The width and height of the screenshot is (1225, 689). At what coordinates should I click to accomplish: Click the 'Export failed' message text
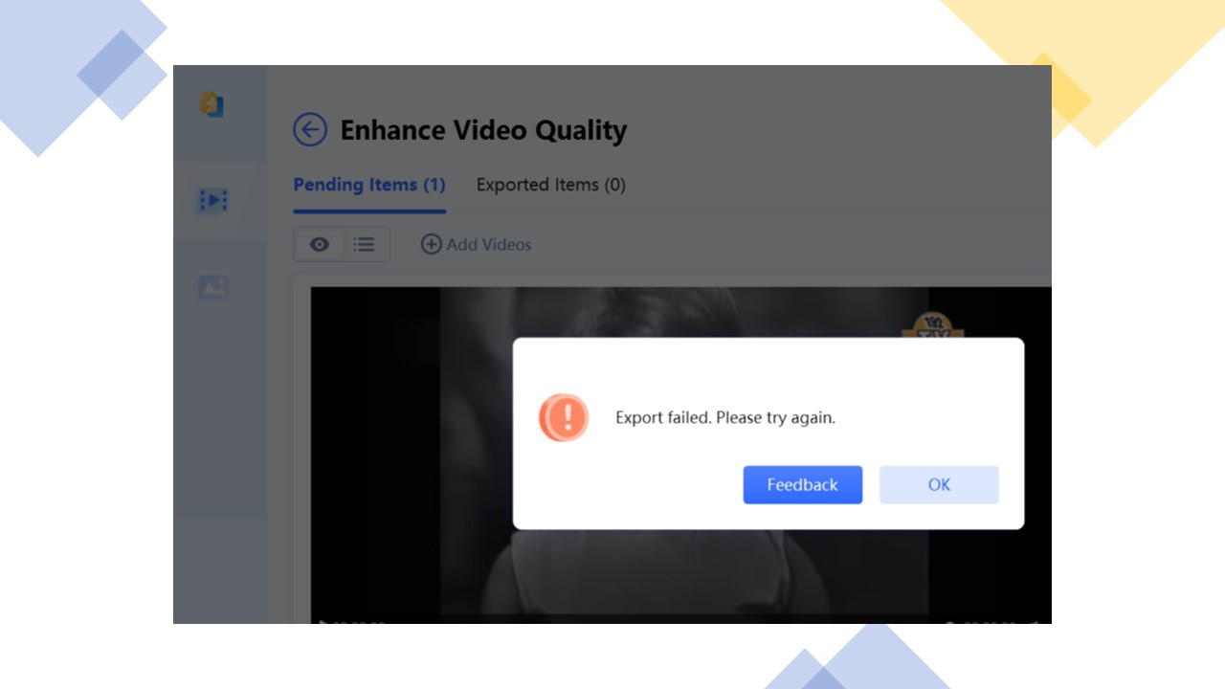pyautogui.click(x=724, y=417)
